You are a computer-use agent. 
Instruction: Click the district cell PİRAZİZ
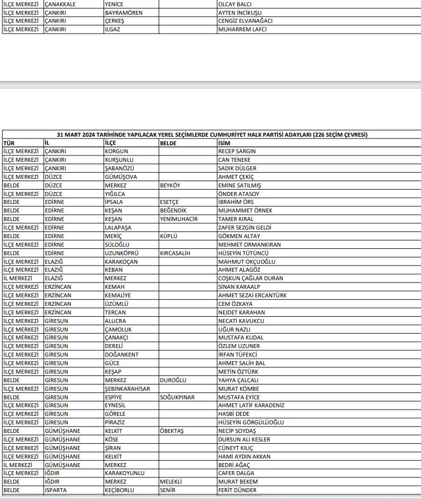pyautogui.click(x=115, y=423)
